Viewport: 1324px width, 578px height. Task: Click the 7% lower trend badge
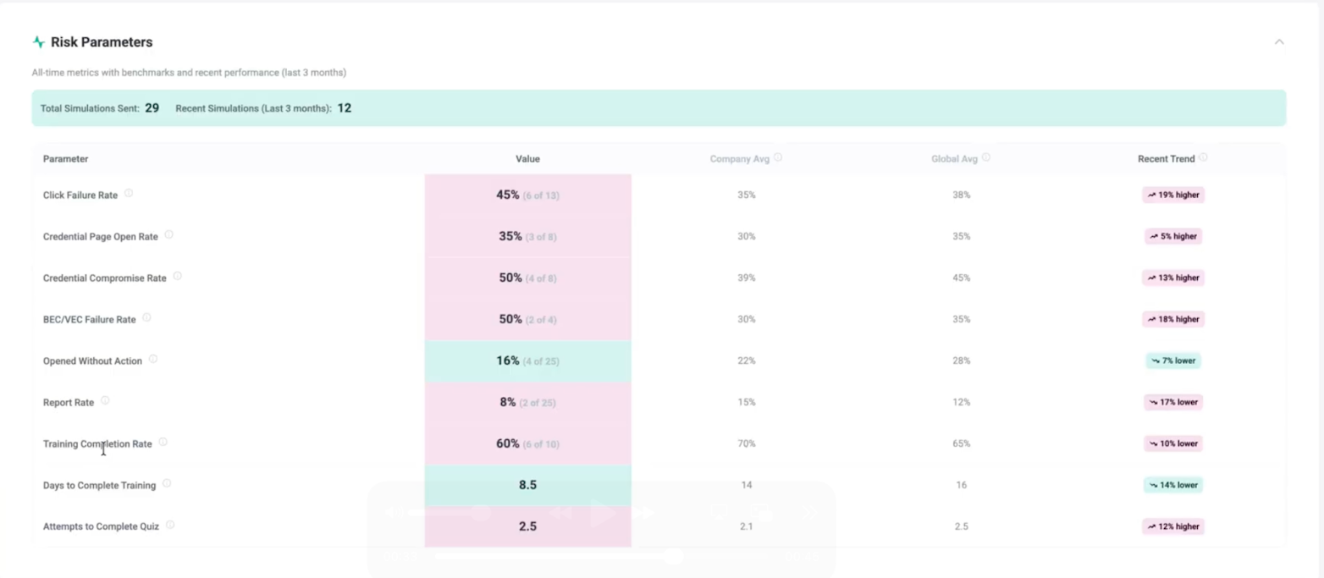point(1173,361)
